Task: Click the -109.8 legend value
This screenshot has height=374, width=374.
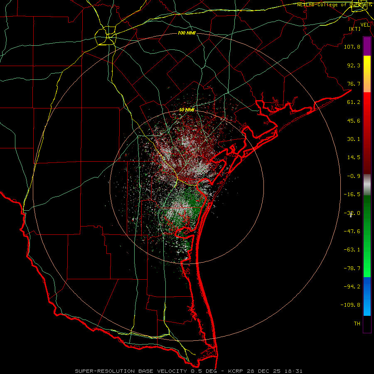Action: click(350, 305)
